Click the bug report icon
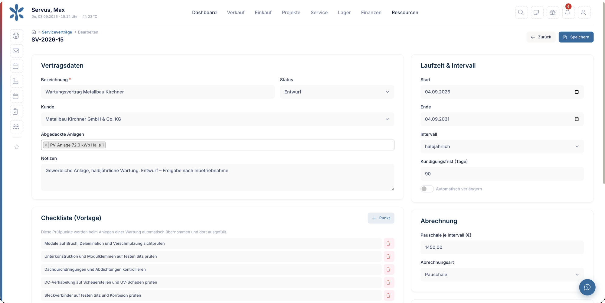605x303 pixels. [x=553, y=12]
